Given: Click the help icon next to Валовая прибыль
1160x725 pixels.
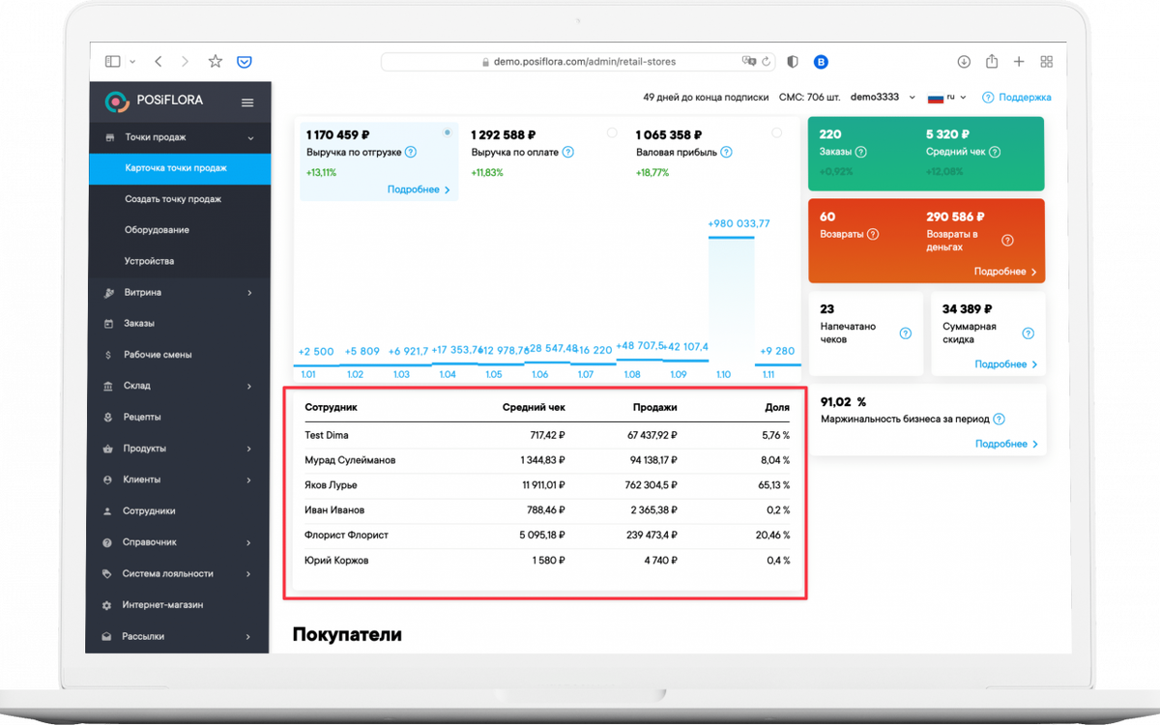Looking at the screenshot, I should [726, 152].
